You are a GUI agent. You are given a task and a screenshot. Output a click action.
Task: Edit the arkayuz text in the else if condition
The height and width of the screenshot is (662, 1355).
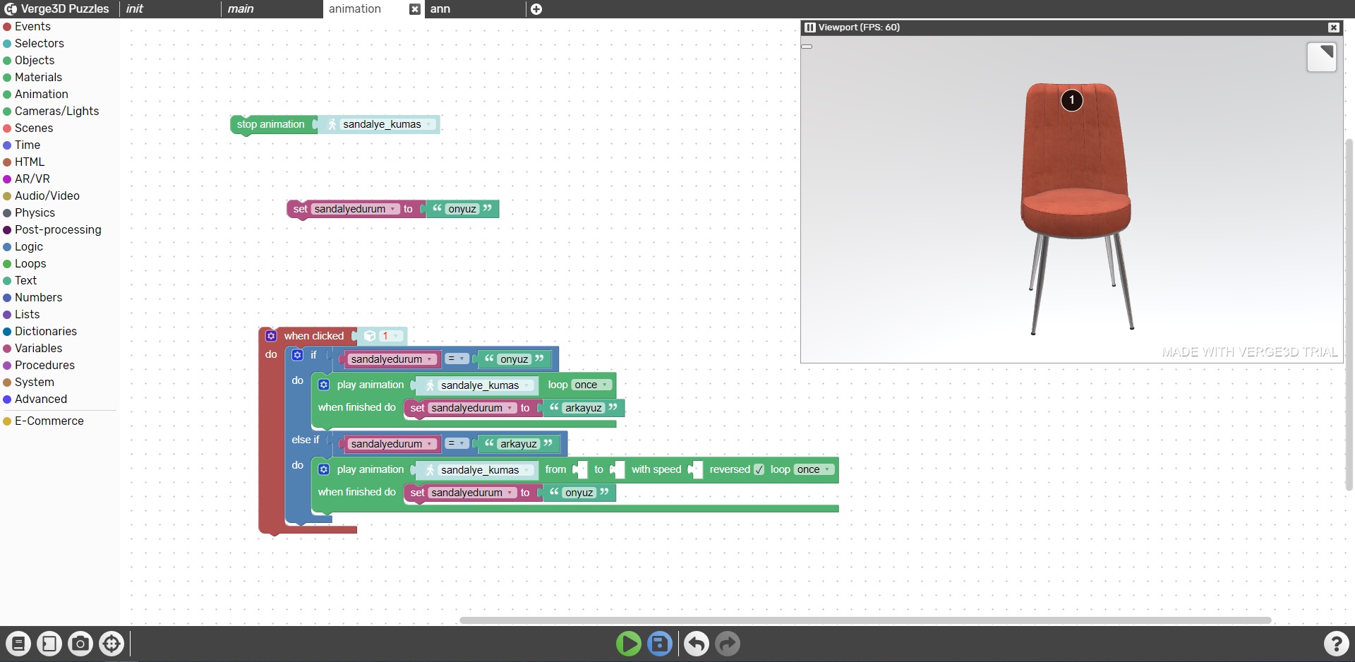tap(519, 443)
